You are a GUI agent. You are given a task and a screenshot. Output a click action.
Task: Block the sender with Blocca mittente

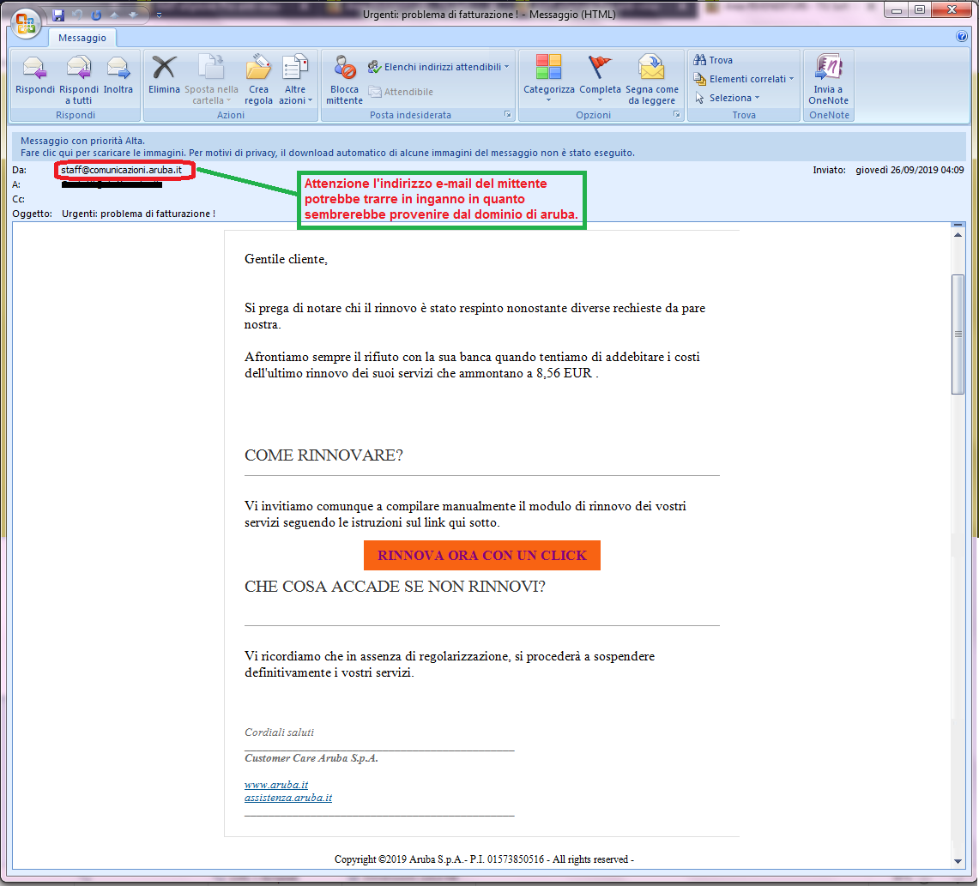(x=344, y=79)
